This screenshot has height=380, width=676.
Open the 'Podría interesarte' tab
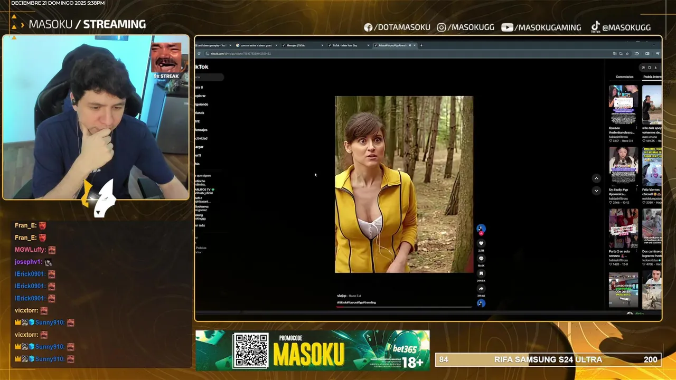click(x=652, y=77)
